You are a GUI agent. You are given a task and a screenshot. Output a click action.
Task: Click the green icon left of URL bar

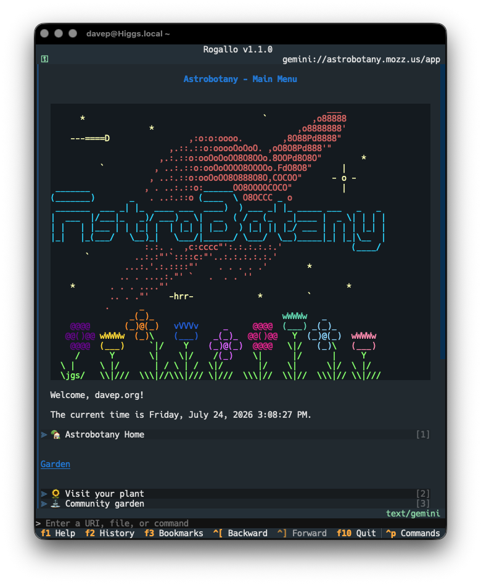pyautogui.click(x=44, y=59)
